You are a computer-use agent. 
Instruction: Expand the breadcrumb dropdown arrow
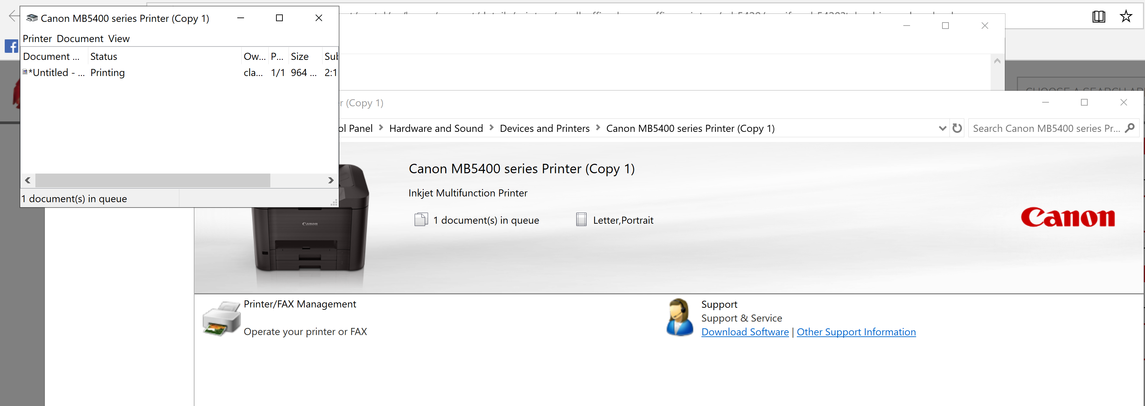[x=942, y=128]
